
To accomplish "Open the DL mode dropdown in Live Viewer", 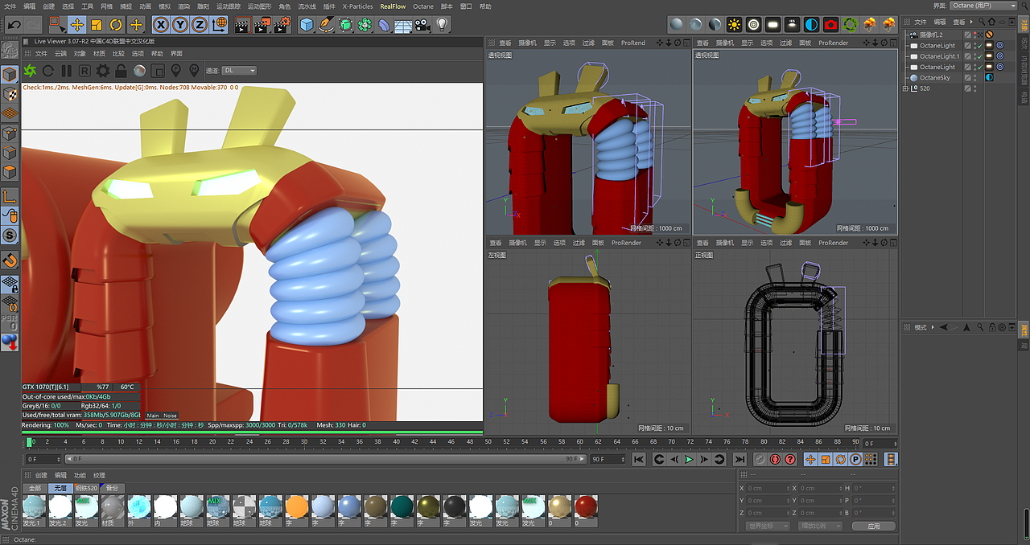I will pyautogui.click(x=237, y=70).
